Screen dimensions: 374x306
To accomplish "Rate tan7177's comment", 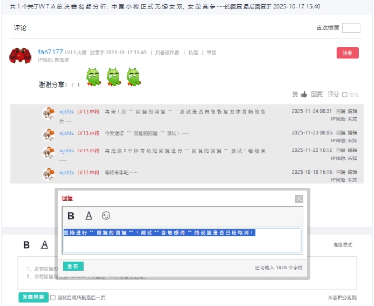I will 333,94.
